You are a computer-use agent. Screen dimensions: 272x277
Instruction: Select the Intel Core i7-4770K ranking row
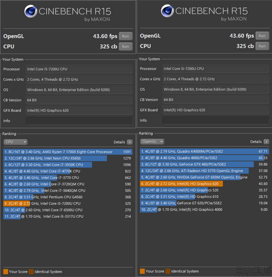click(68, 171)
